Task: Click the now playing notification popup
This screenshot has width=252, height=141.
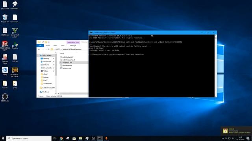Action: click(236, 131)
